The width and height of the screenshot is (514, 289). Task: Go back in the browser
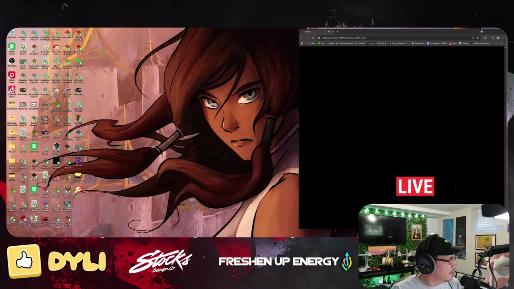pos(302,38)
